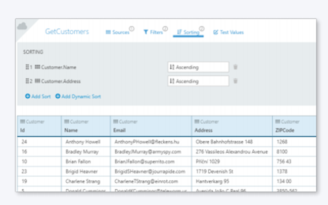328x205 pixels.
Task: Click the Obere Bahnhofstrasse 148 address cell
Action: coord(232,142)
